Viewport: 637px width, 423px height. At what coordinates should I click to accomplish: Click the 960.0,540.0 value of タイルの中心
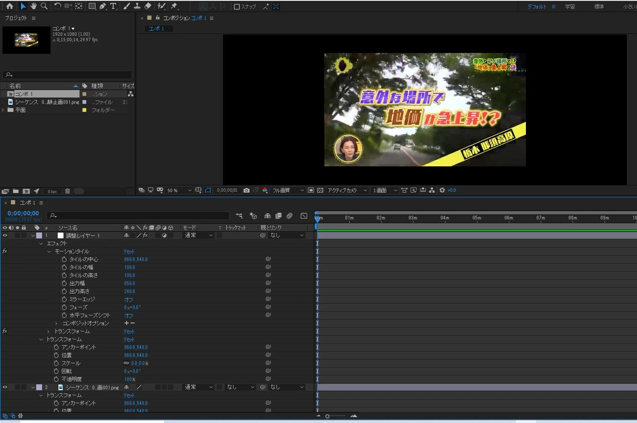(136, 259)
